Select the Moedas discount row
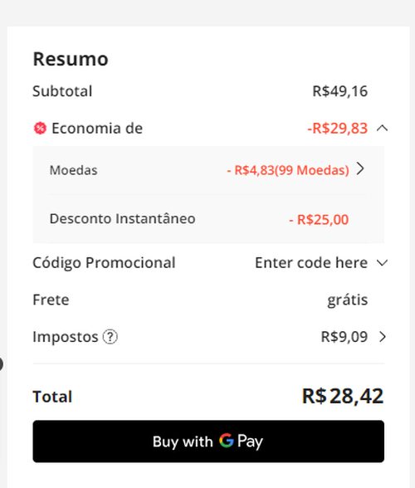Viewport: 415px width, 488px height. click(x=208, y=170)
